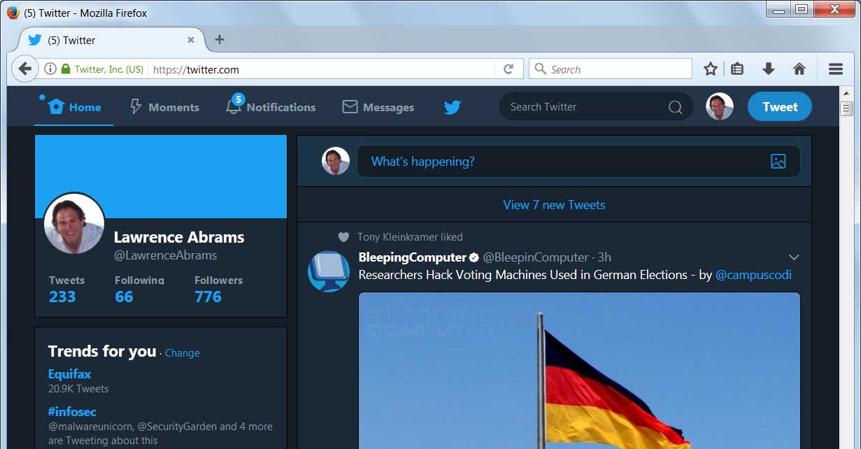Expand the BleepingComputer tweet options chevron
This screenshot has height=449, width=861.
794,257
